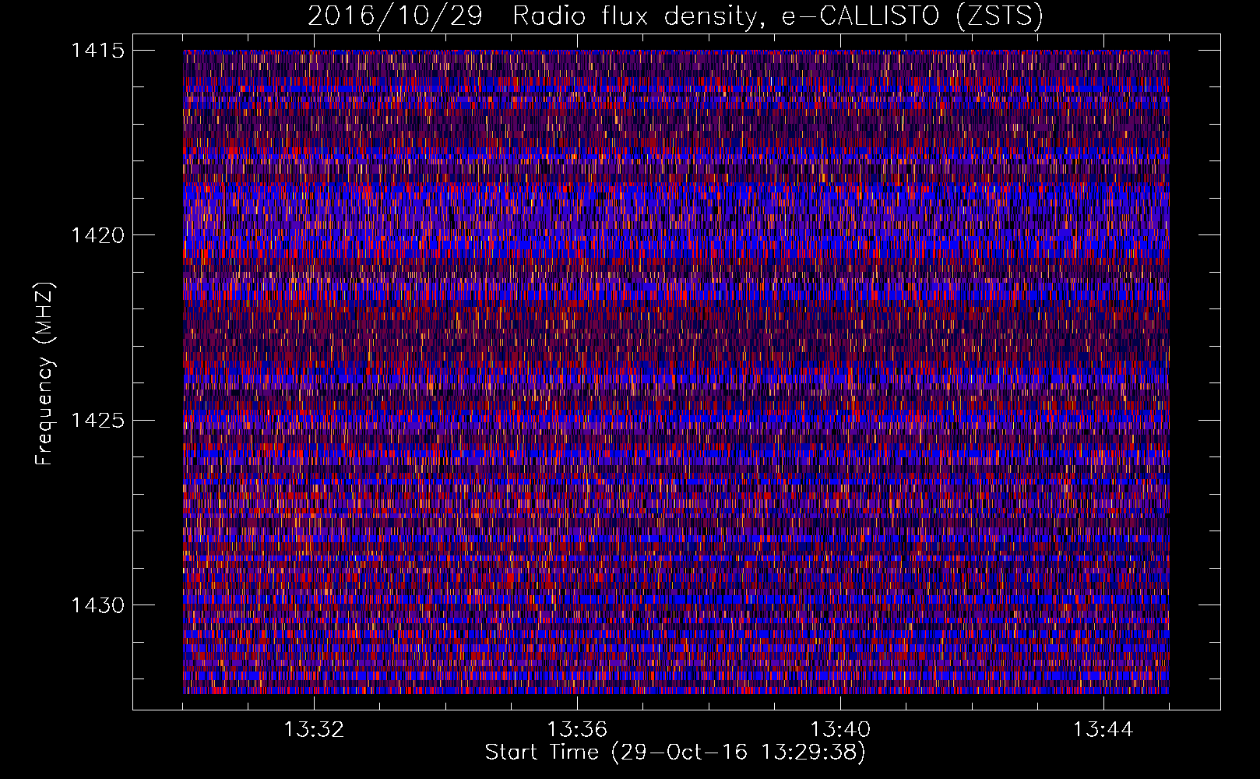Click the 'Start Time (29-Oct-16 13:29:38)' label
1260x779 pixels.
click(675, 753)
